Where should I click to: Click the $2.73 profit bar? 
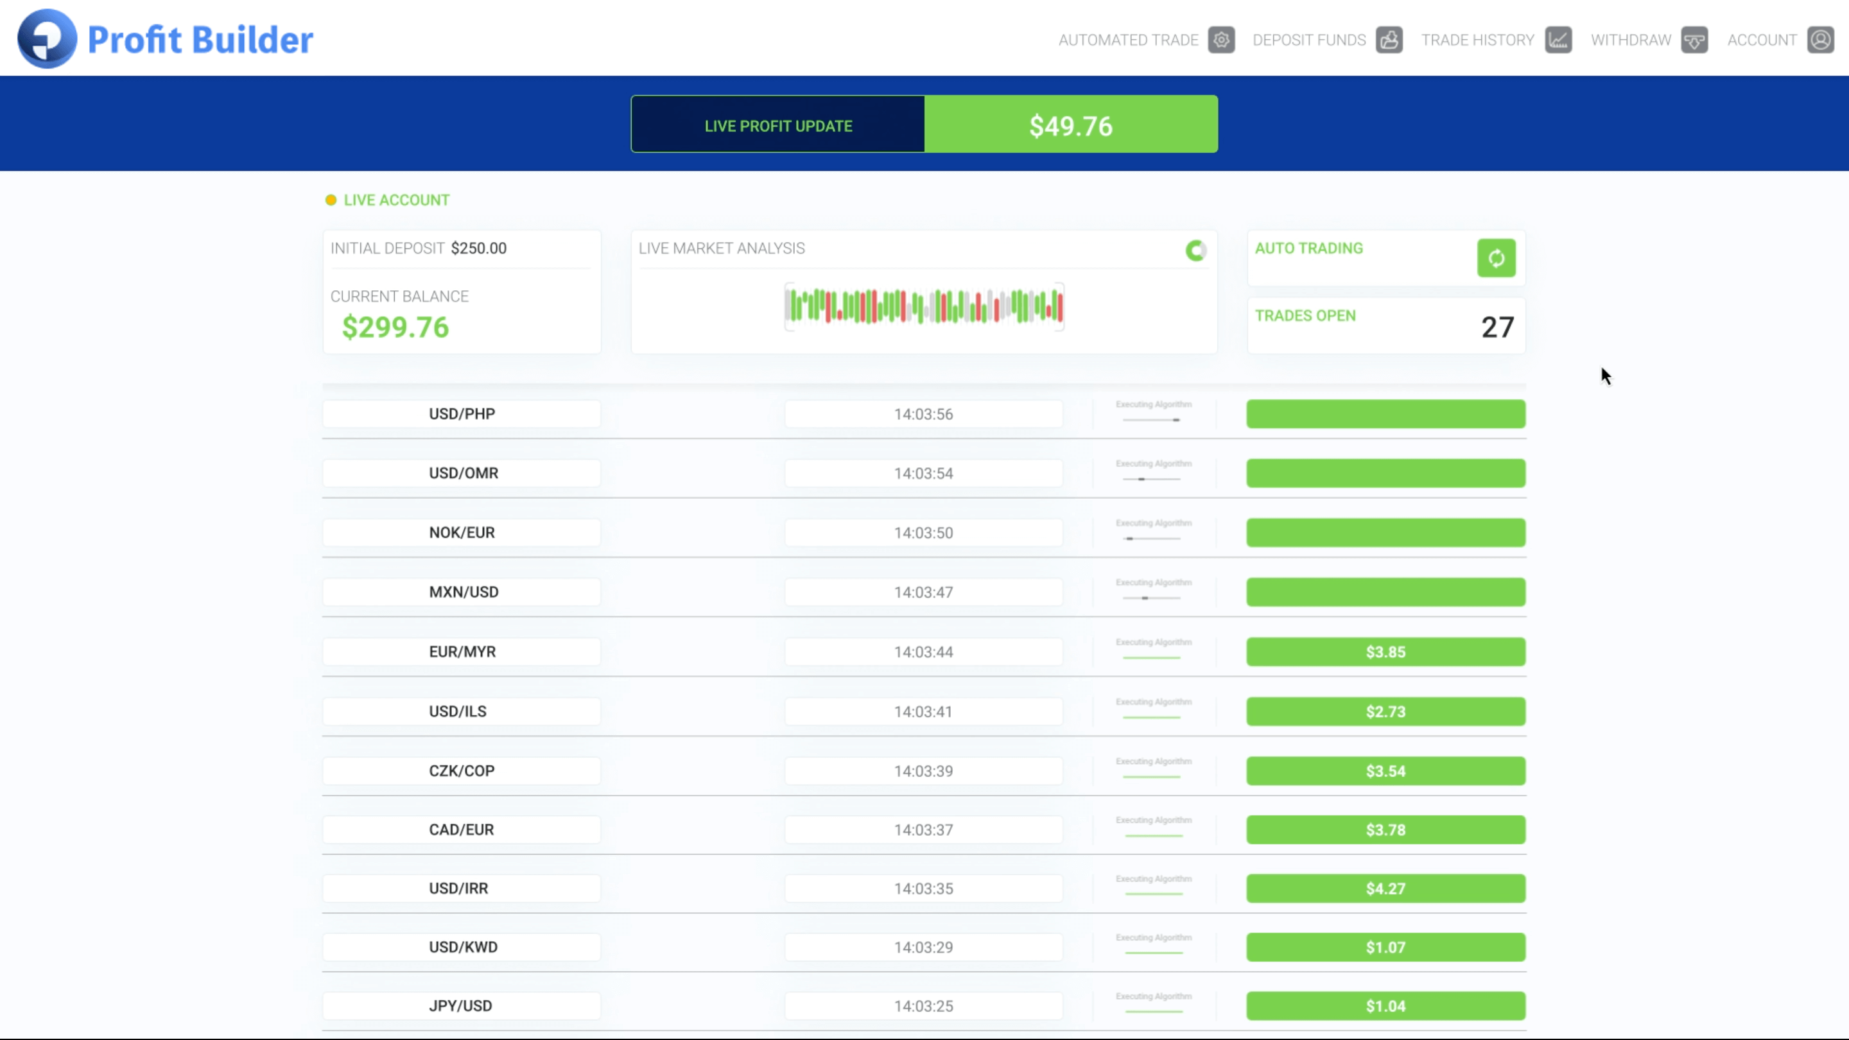click(1386, 712)
